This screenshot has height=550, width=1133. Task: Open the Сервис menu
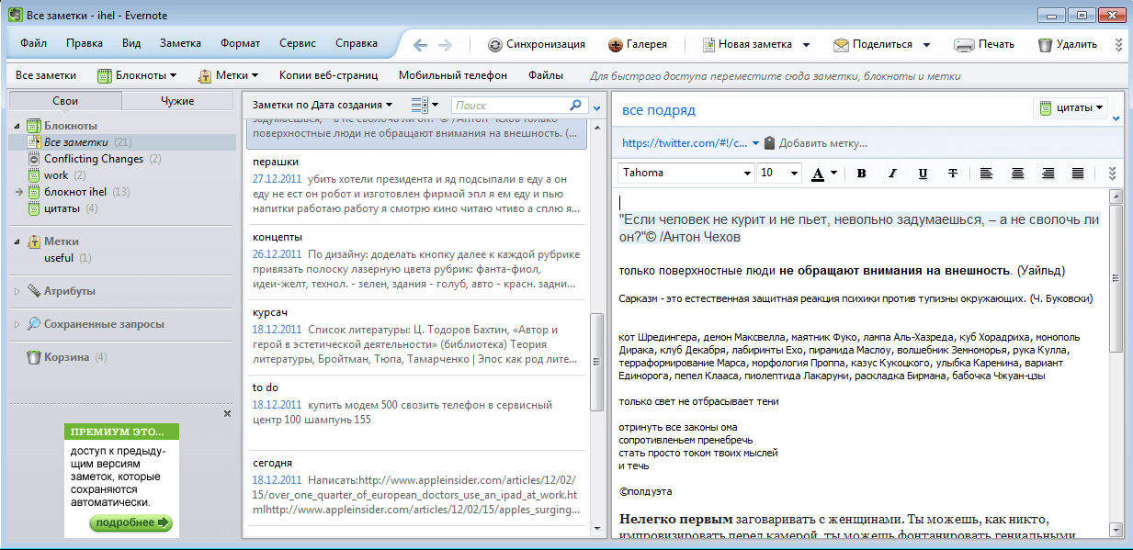coord(298,43)
